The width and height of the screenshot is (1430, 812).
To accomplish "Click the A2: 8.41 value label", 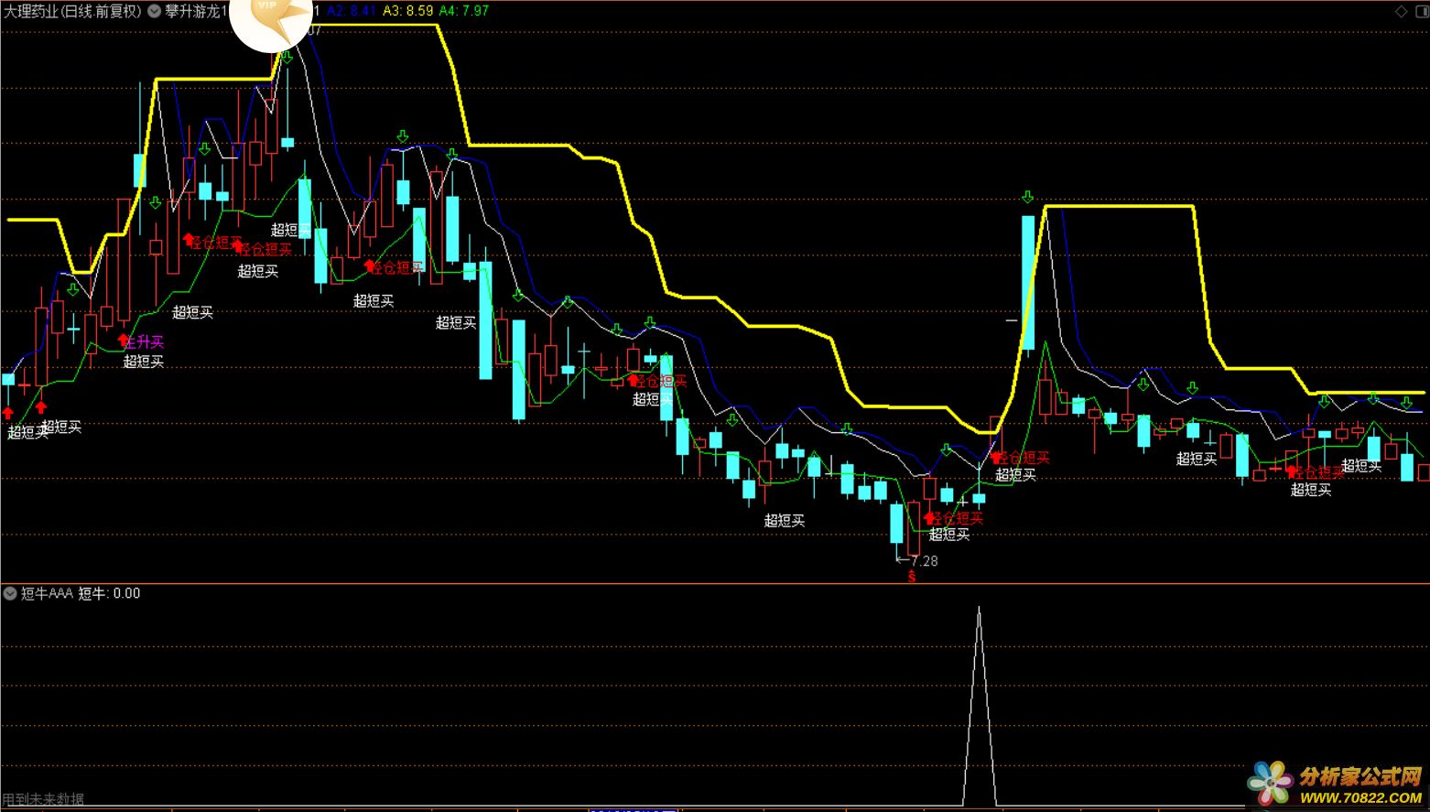I will 351,11.
